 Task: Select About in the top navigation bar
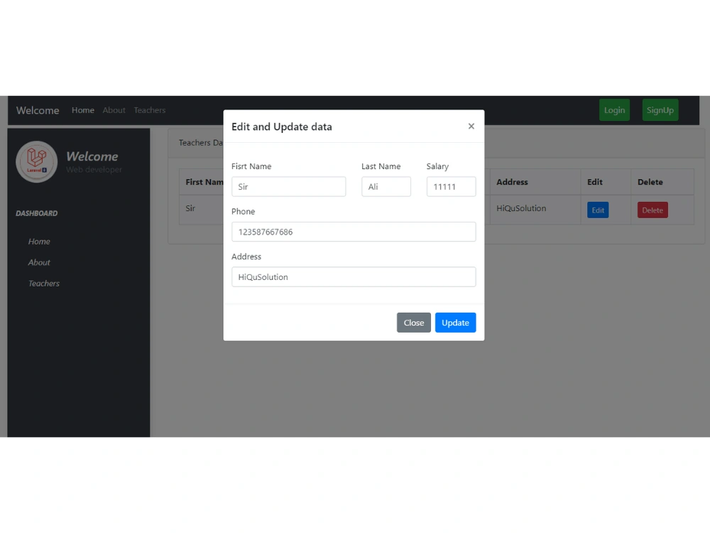(x=114, y=110)
